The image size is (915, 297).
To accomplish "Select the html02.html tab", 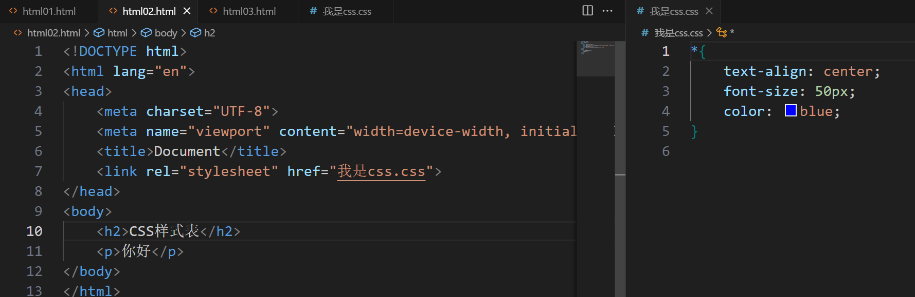I will coord(149,11).
